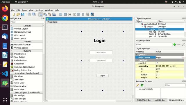The image size is (186, 105).
Task: Apply Lay Out in Form Layout icon
Action: [x=83, y=14]
